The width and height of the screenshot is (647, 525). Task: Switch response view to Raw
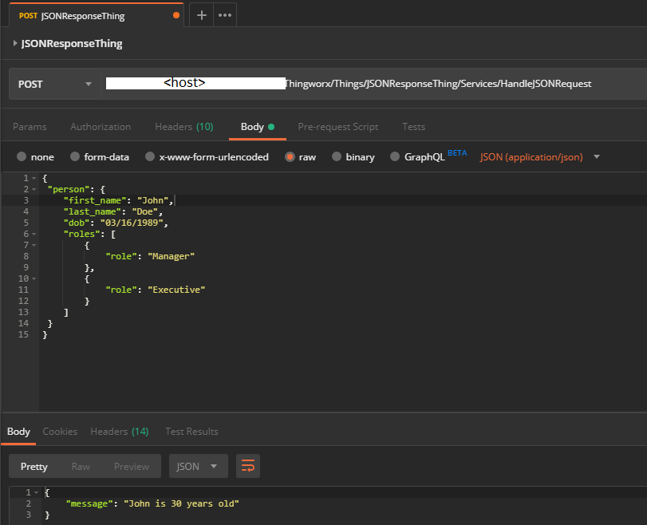tap(81, 466)
